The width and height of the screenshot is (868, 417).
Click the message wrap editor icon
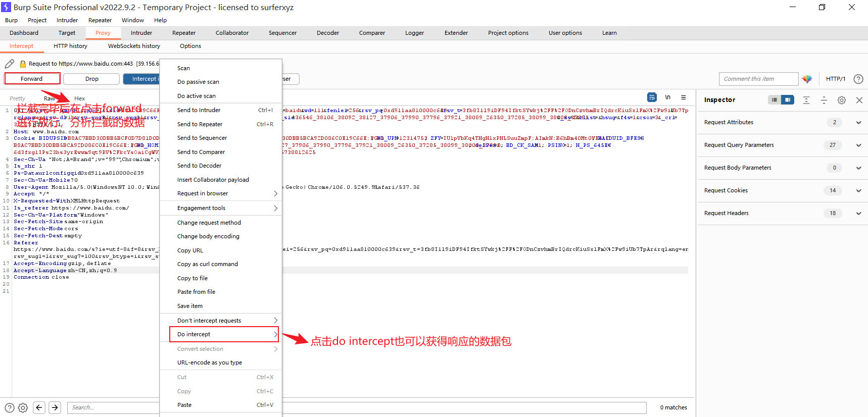[x=652, y=97]
